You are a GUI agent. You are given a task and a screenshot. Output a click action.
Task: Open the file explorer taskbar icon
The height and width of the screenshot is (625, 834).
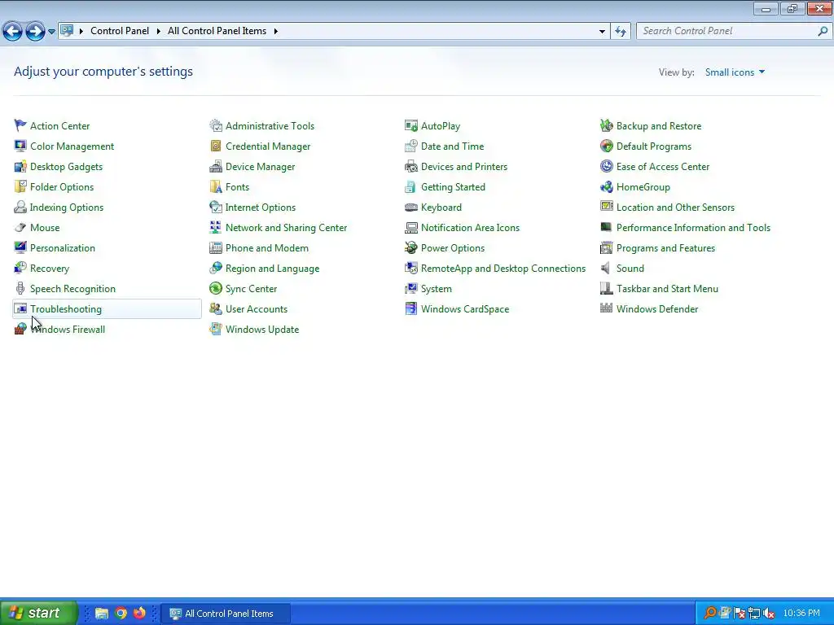pos(102,614)
